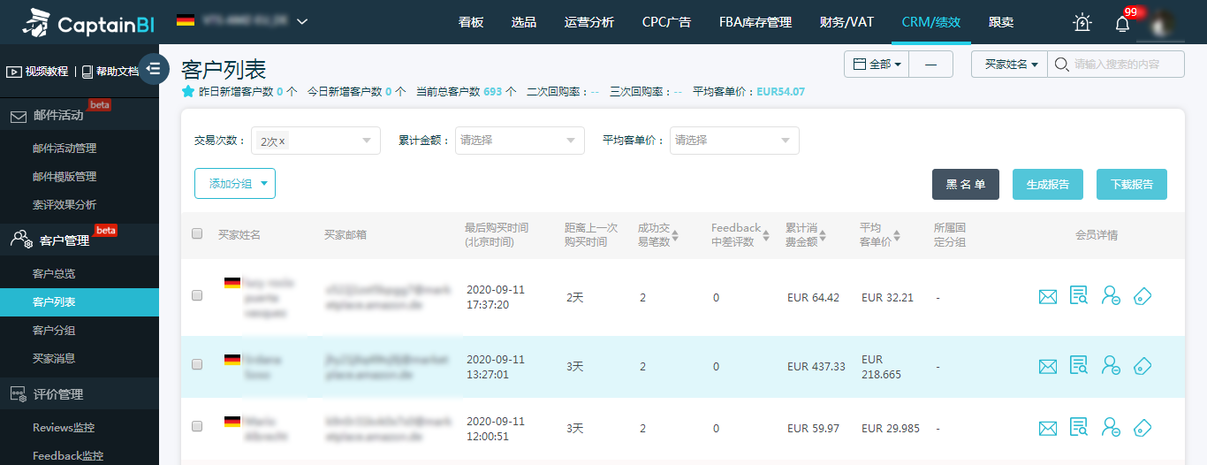Open 买家消息 in sidebar
Image resolution: width=1207 pixels, height=465 pixels.
[x=54, y=359]
